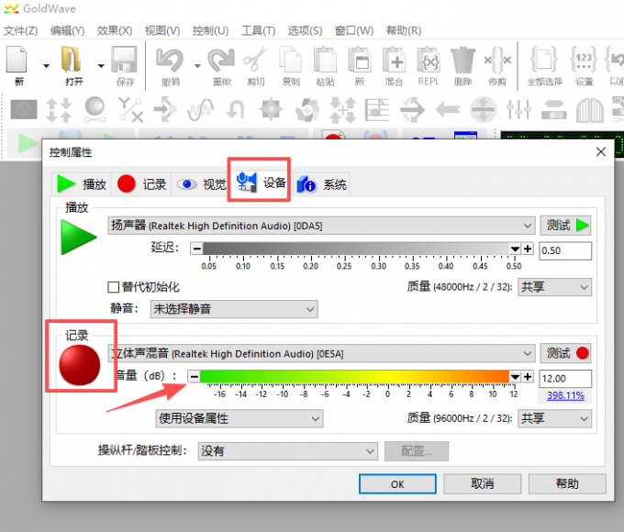This screenshot has width=624, height=532.
Task: Click the Save disk toolbar icon
Action: coord(124,61)
